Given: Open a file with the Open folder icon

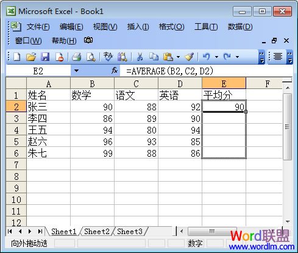Looking at the screenshot, I should [31, 57].
